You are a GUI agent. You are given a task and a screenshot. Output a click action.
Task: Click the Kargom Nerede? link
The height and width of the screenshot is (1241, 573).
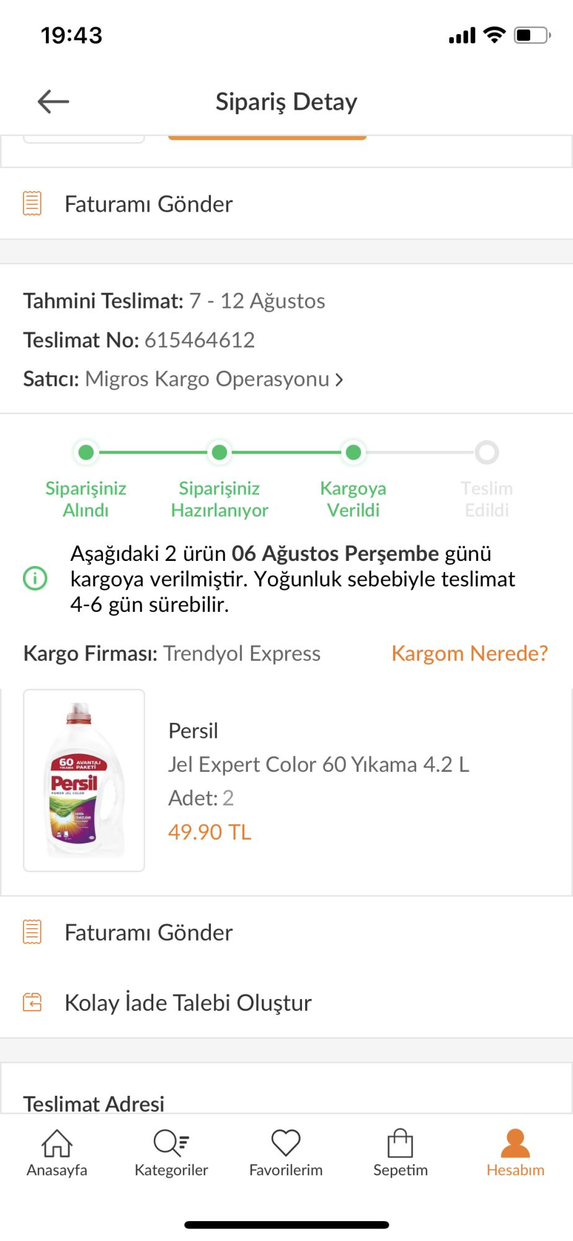469,653
